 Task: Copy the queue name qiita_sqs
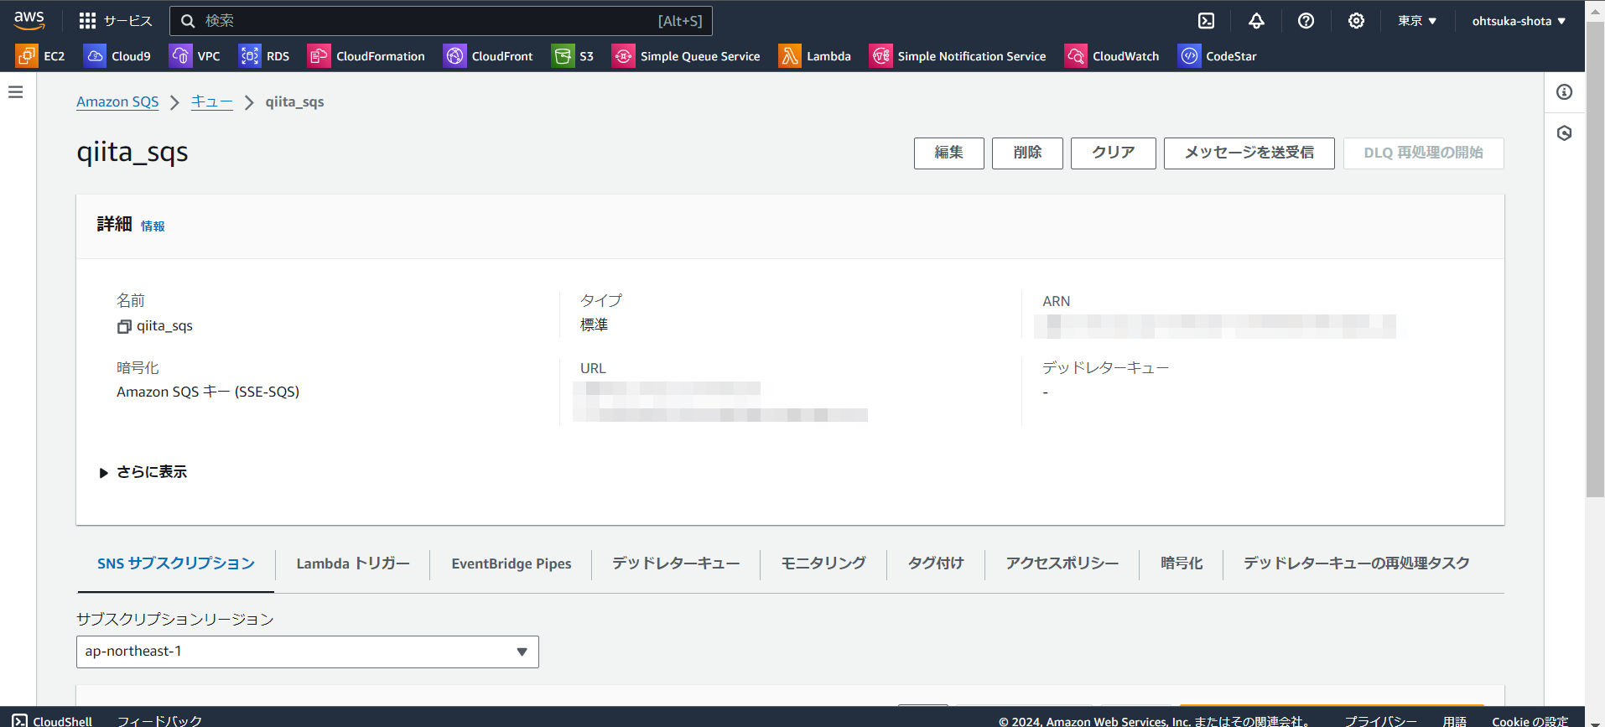[x=124, y=326]
